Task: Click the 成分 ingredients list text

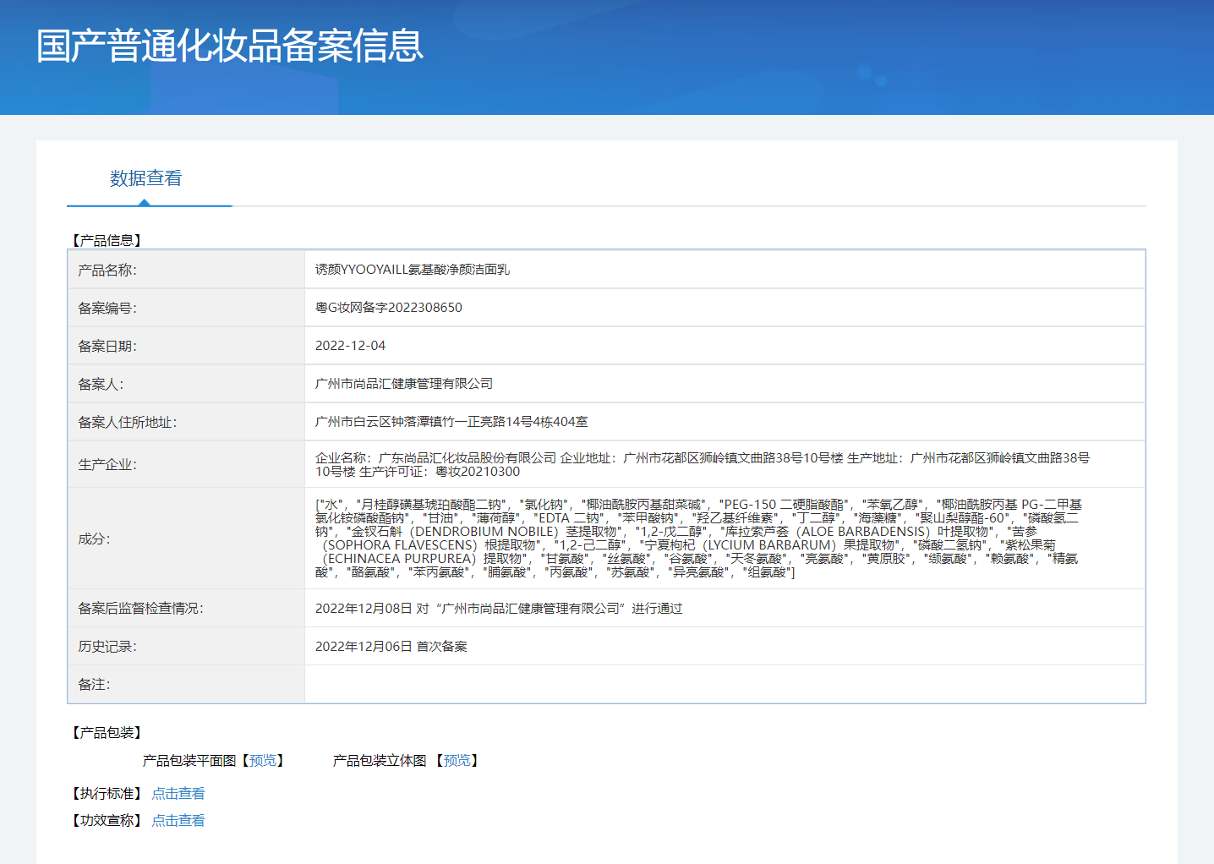Action: coord(698,539)
